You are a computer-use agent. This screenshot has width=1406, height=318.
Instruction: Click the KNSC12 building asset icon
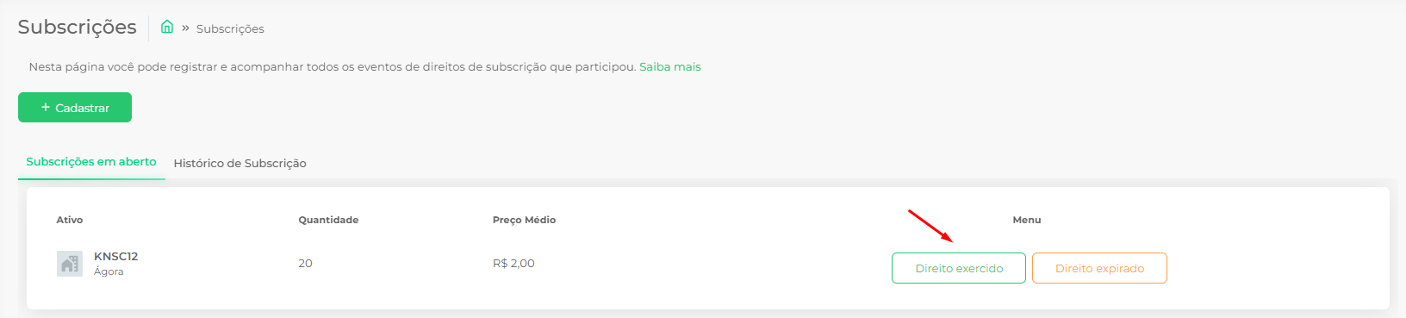click(x=70, y=264)
